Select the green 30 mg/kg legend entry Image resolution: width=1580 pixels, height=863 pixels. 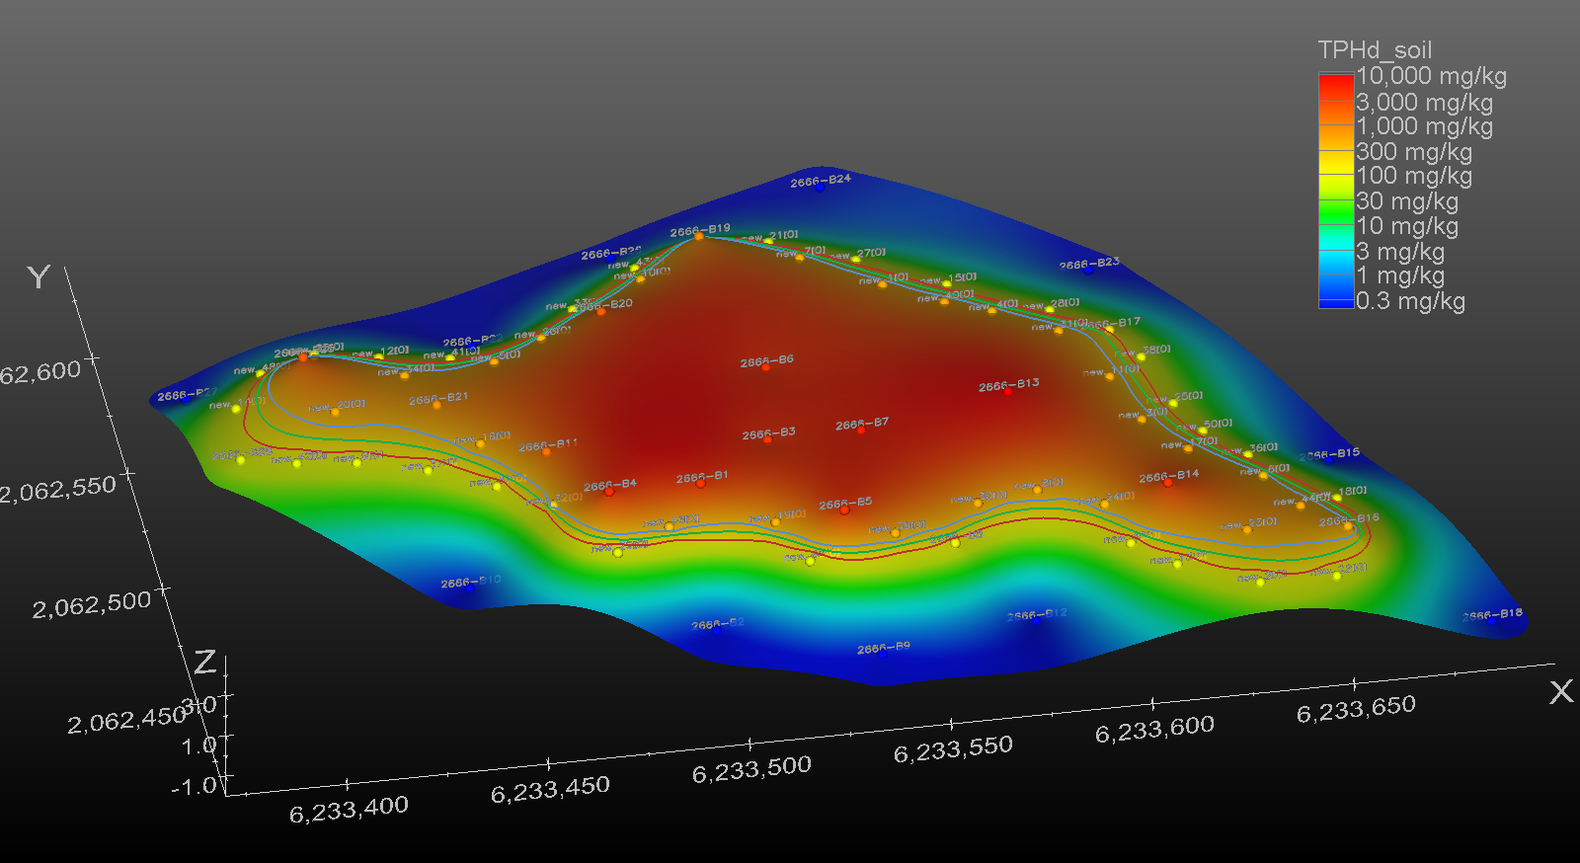pyautogui.click(x=1406, y=201)
